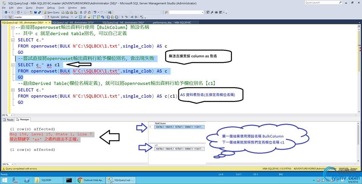The image size is (362, 184).
Task: Open the File menu
Action: click(x=3, y=8)
